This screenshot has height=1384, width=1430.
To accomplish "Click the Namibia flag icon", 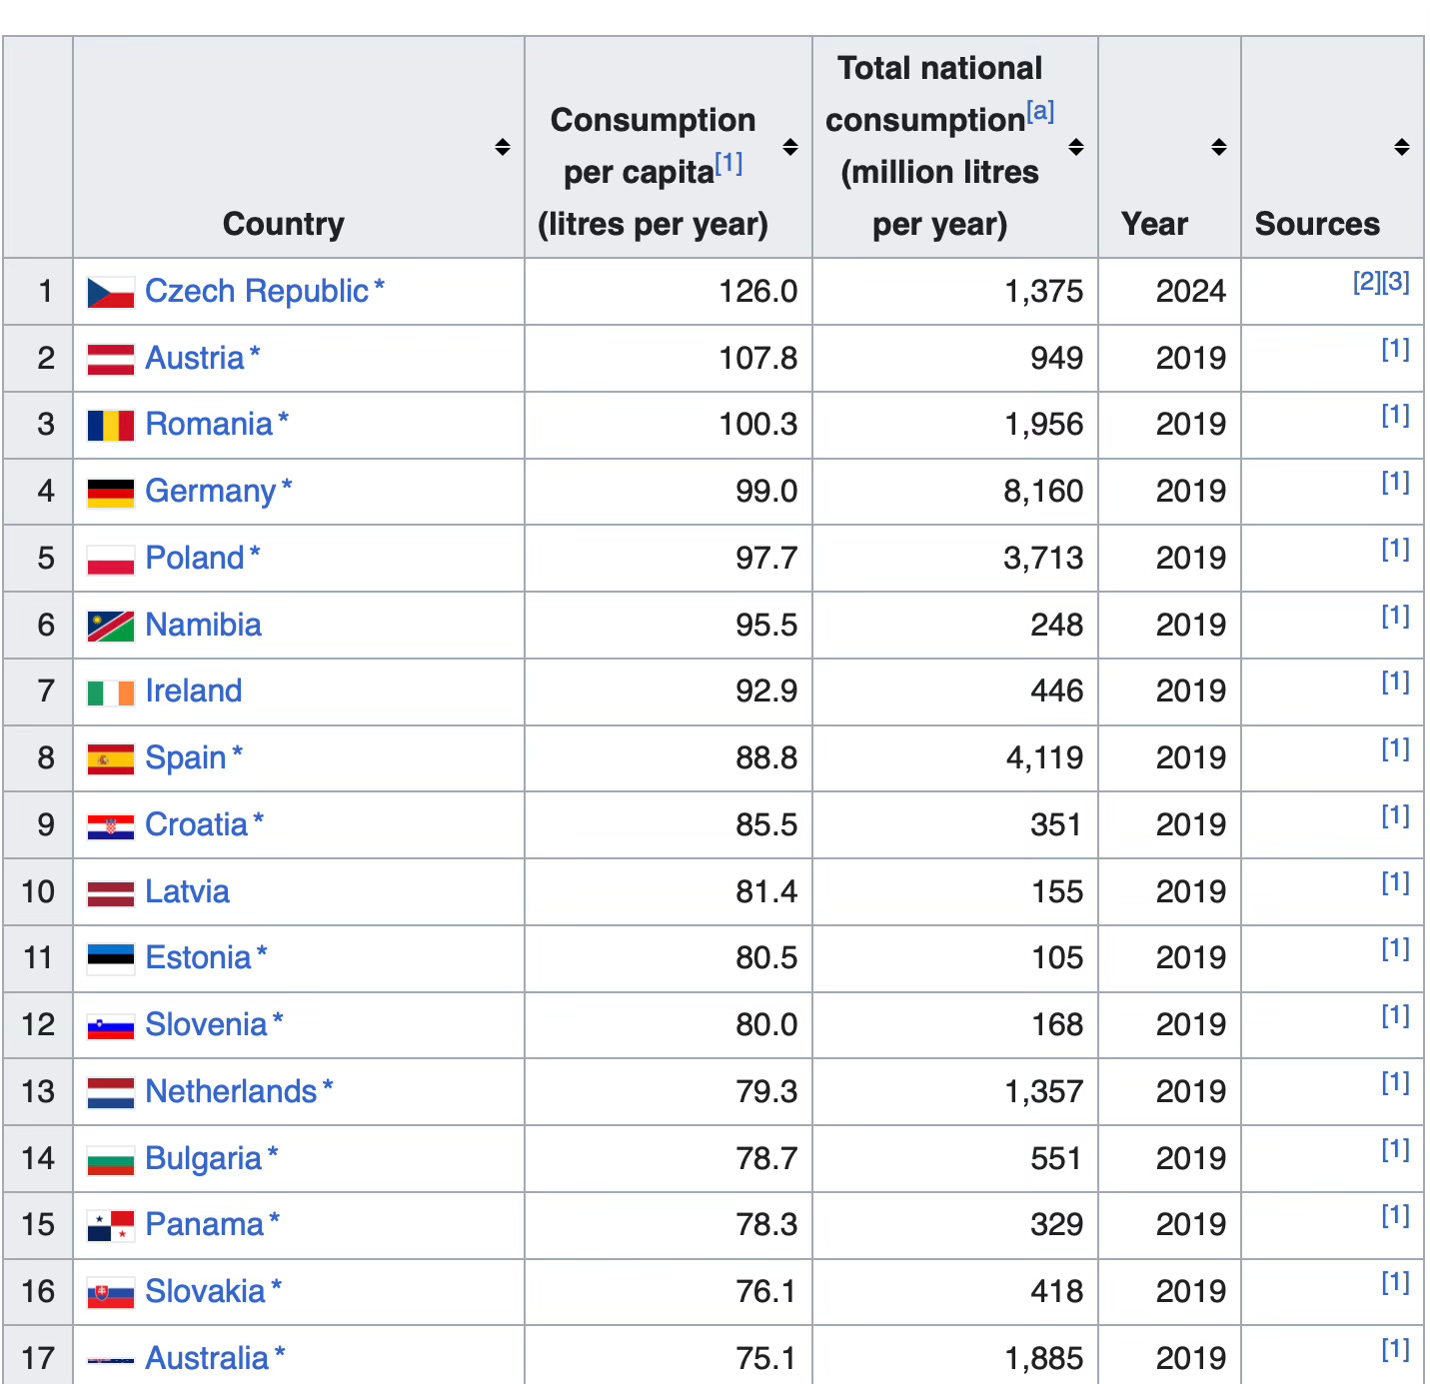I will click(110, 627).
